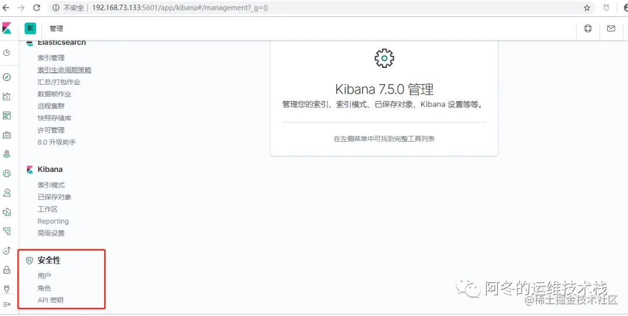Open the Recently viewed clock icon
628x316 pixels.
tap(6, 52)
